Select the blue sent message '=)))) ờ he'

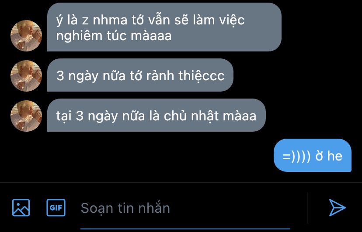tap(312, 155)
